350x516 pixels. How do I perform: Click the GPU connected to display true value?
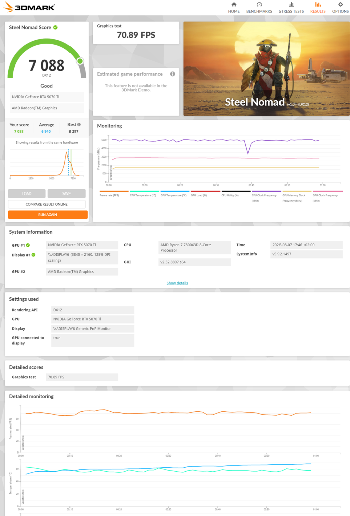93,340
